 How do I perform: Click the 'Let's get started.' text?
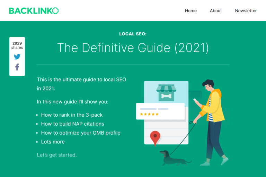[57, 155]
